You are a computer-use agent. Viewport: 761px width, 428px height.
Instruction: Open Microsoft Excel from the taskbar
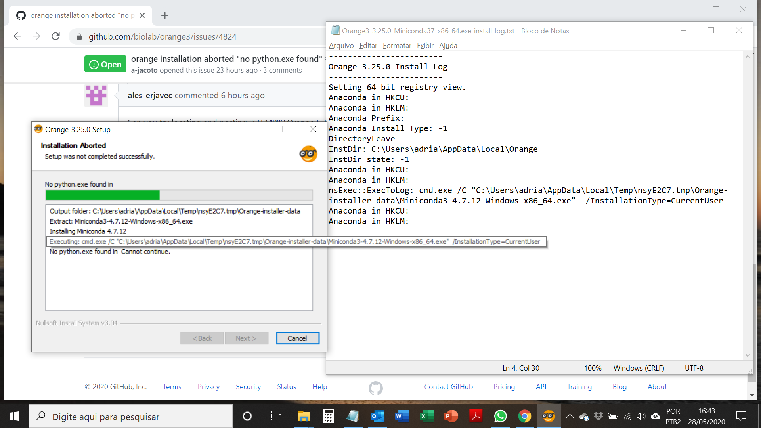426,416
